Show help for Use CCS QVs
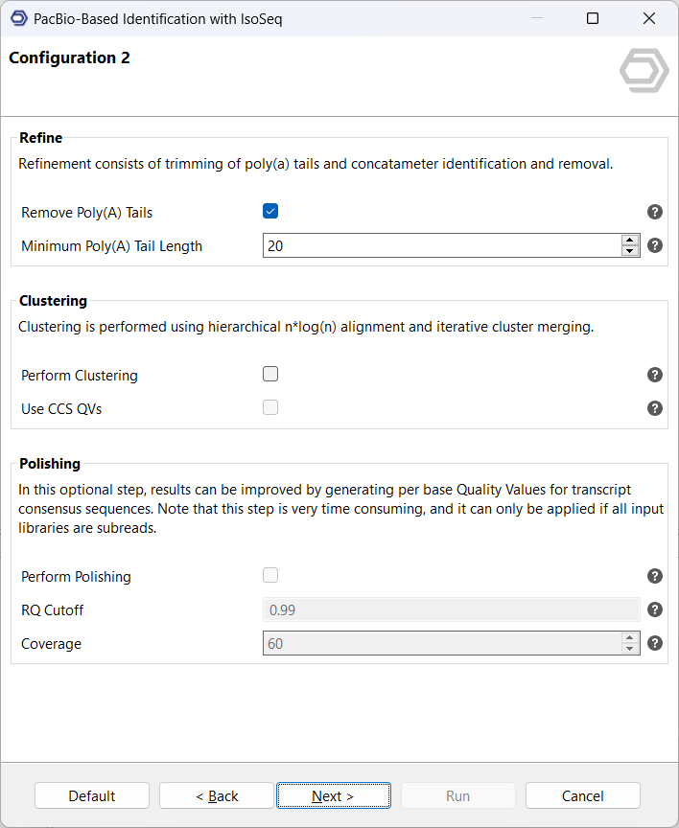 [655, 408]
